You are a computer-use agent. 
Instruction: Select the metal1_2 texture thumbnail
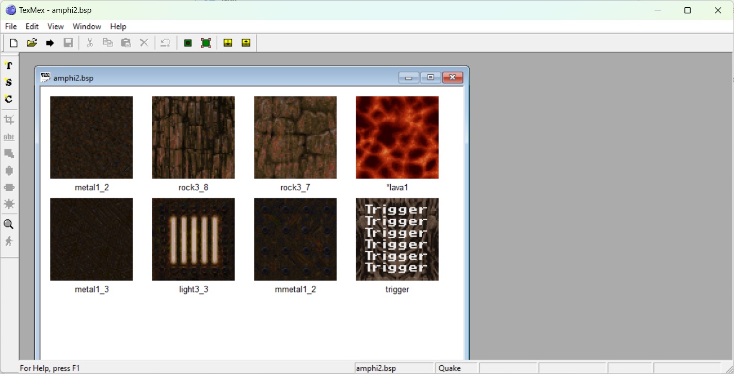point(91,137)
